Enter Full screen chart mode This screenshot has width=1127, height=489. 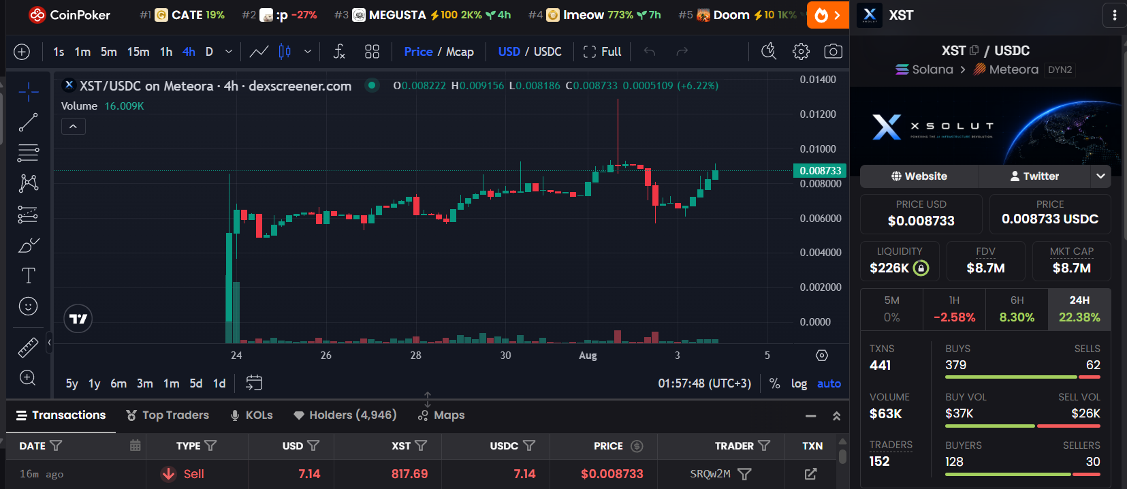click(603, 52)
